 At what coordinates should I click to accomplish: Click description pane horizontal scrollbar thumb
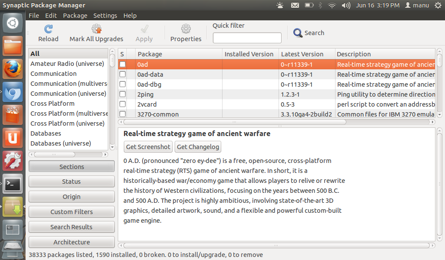click(276, 245)
